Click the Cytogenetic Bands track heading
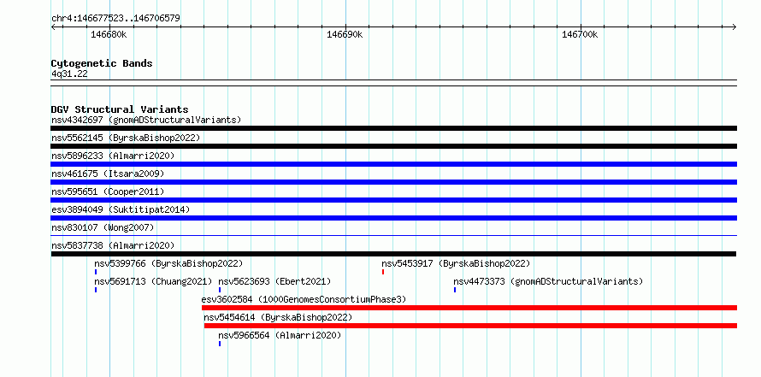This screenshot has height=377, width=761. [102, 63]
